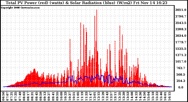Click the 08:59 time label
Viewport: 188px width, 102px height.
[41, 96]
